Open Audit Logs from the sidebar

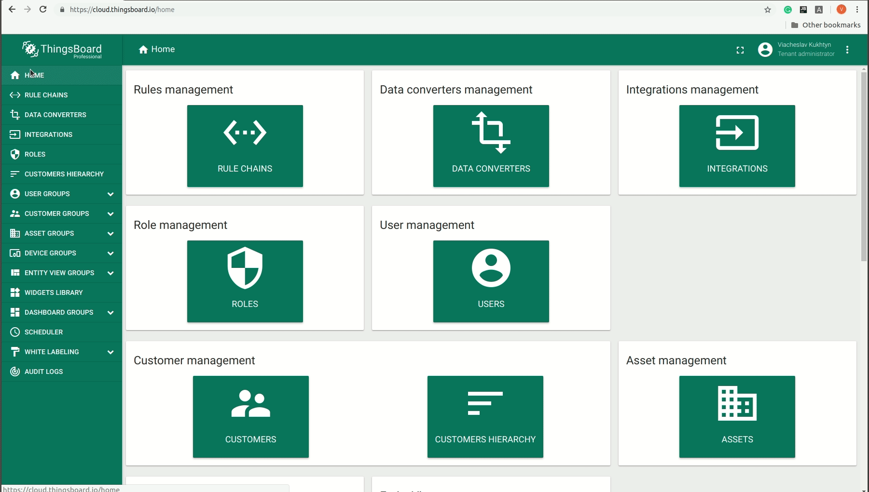pyautogui.click(x=43, y=372)
